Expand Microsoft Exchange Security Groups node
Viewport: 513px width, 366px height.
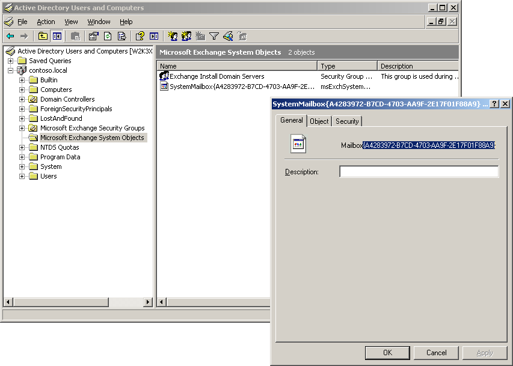click(22, 128)
